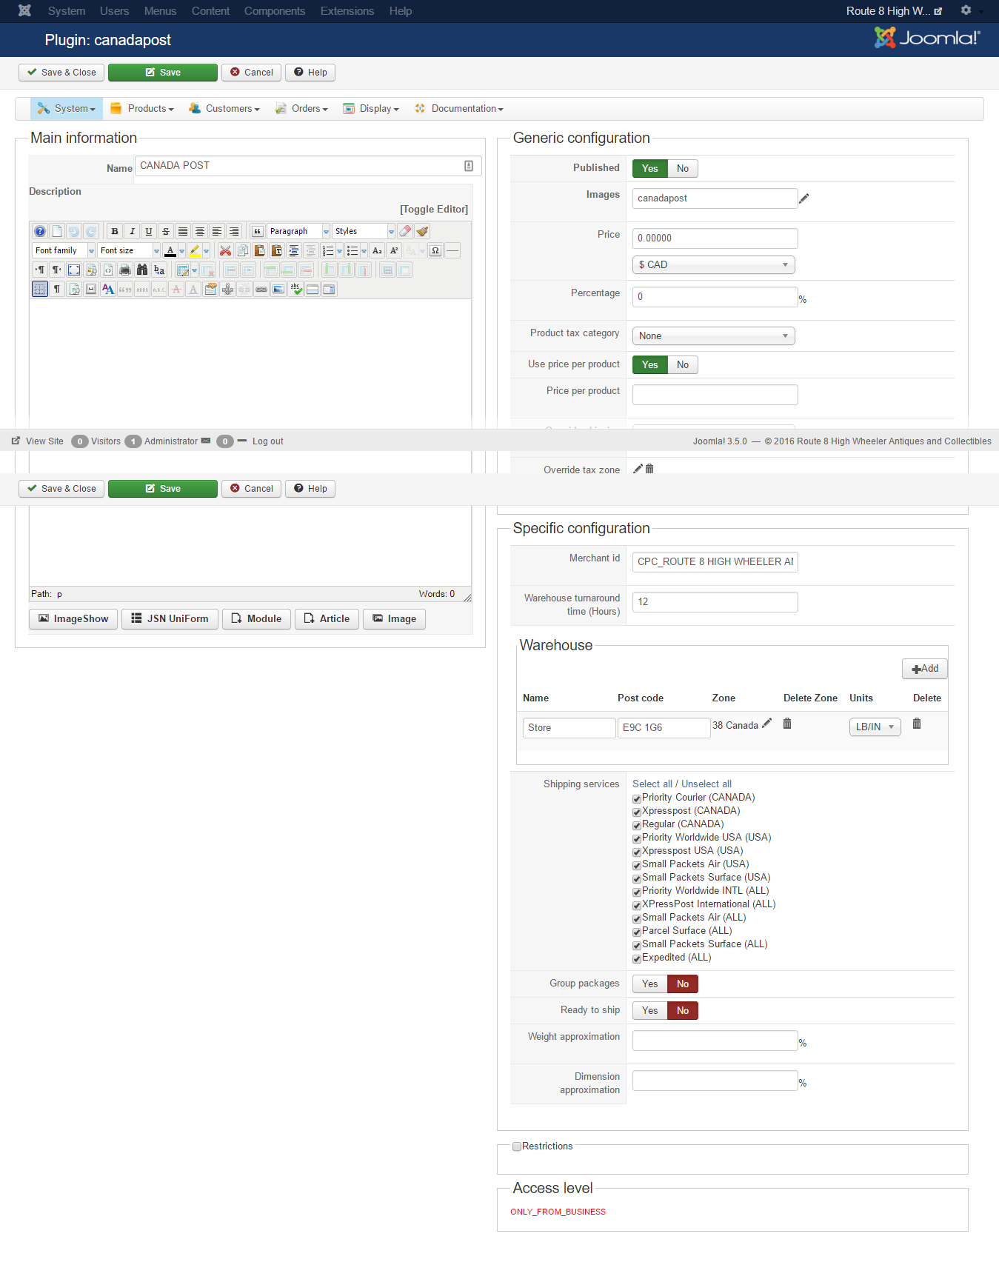
Task: Click the JSN UniForm button
Action: point(170,619)
